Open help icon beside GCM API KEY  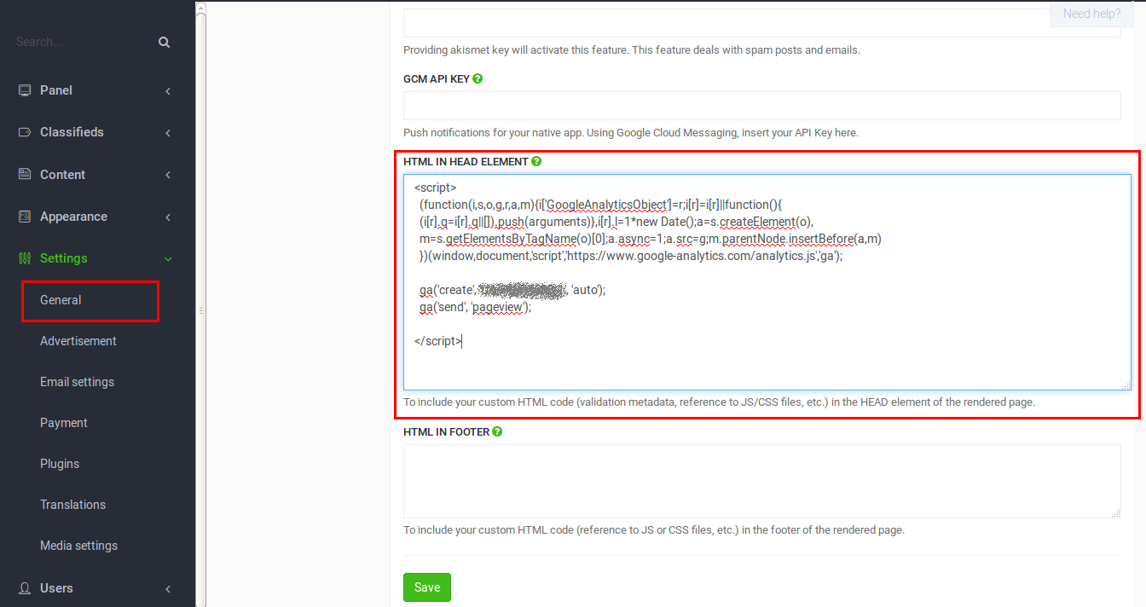click(477, 78)
